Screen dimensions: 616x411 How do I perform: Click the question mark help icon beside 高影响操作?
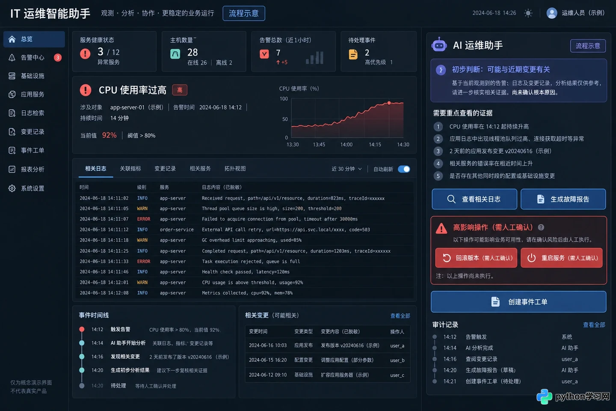tap(541, 227)
